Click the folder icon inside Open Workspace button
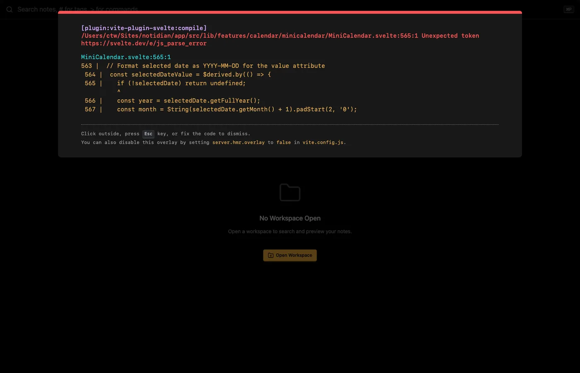This screenshot has height=373, width=580. (x=271, y=255)
